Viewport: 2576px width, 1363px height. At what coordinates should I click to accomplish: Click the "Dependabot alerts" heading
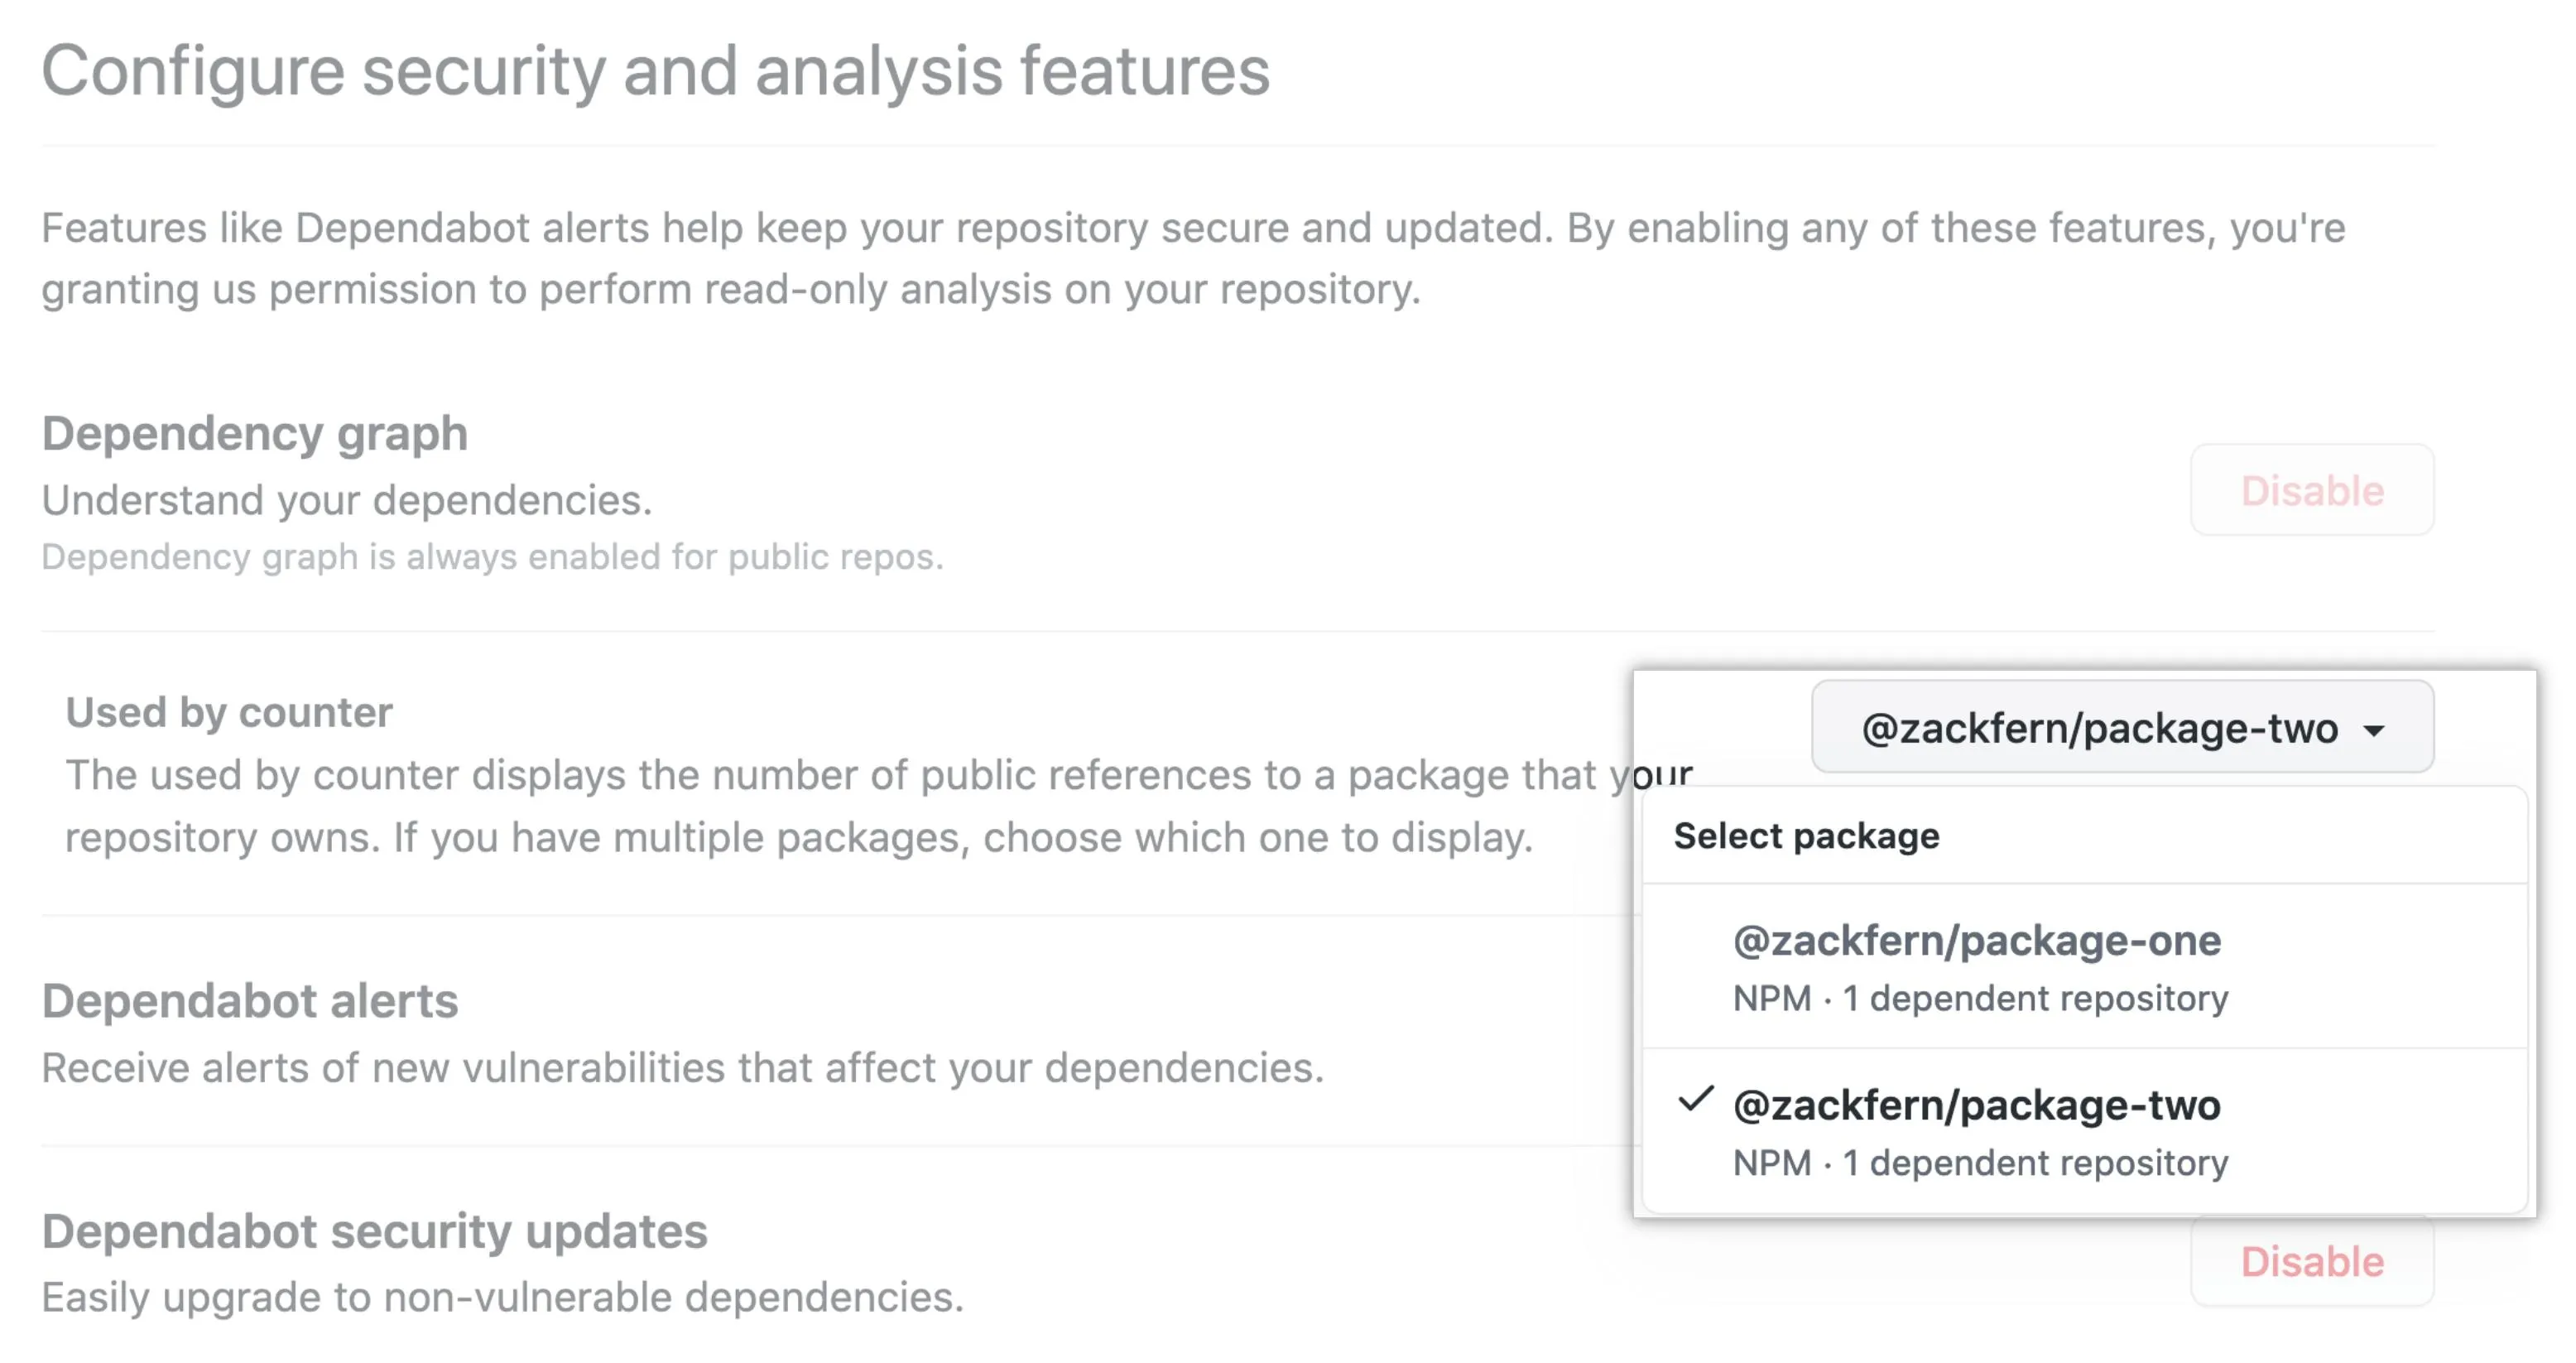pos(250,1001)
